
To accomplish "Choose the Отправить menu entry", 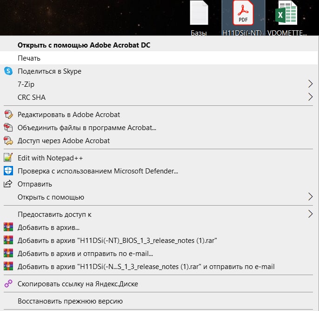I will [159, 184].
